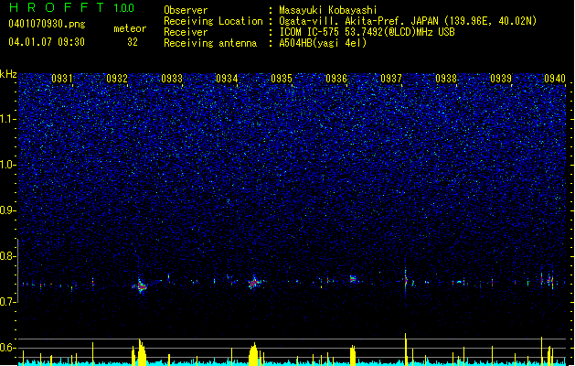Click the 0931 time marker
This screenshot has width=575, height=366.
click(62, 79)
